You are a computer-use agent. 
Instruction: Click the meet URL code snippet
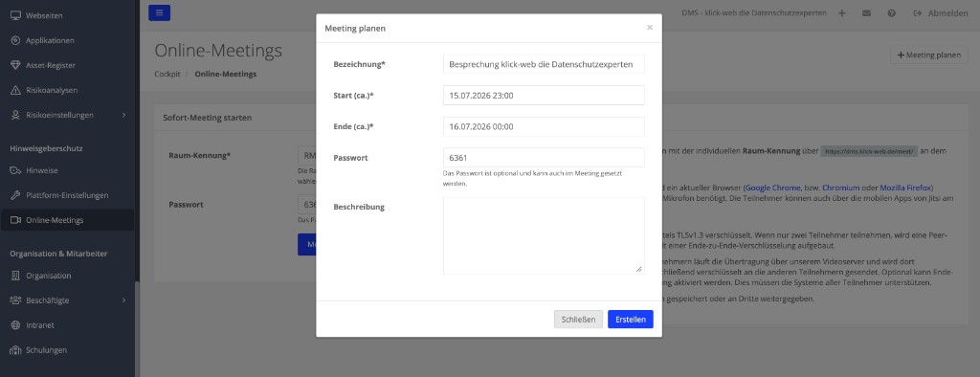coord(869,152)
